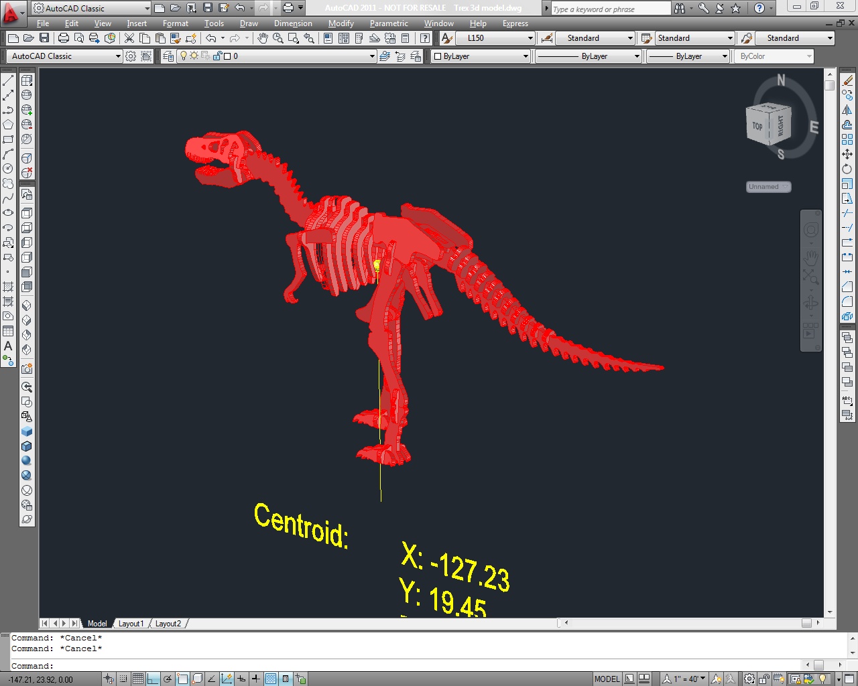Click the Save icon in Standard toolbar

pos(44,38)
